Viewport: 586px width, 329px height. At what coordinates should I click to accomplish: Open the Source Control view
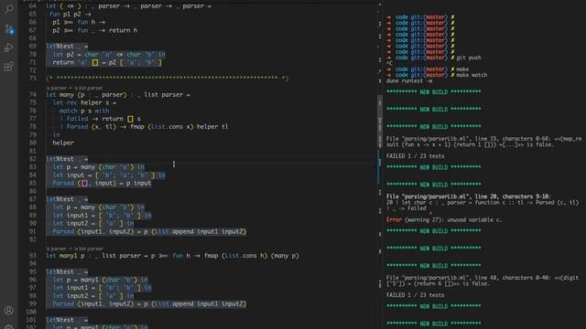[9, 28]
